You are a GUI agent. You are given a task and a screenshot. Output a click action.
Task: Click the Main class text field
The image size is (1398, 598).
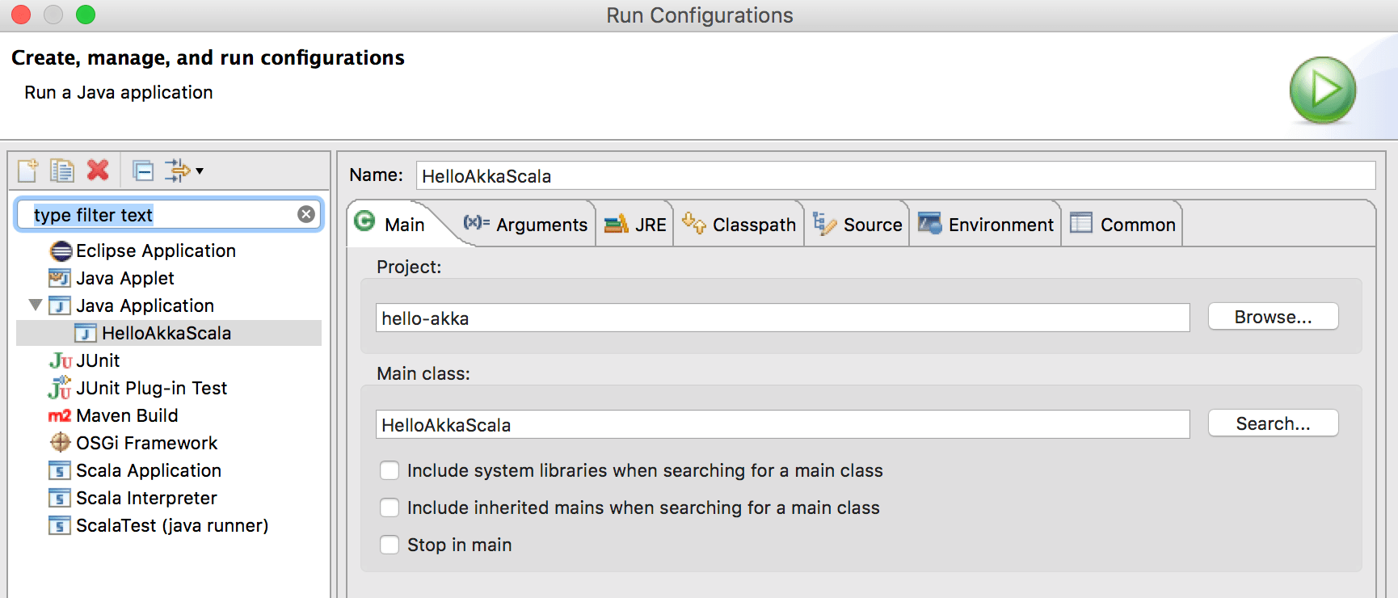click(x=782, y=424)
